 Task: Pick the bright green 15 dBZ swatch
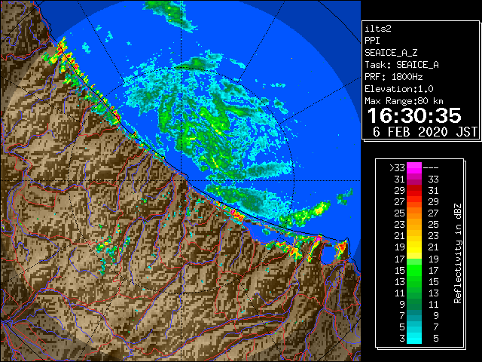[414, 270]
